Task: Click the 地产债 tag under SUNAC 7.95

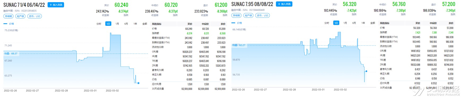Action: click(249, 16)
